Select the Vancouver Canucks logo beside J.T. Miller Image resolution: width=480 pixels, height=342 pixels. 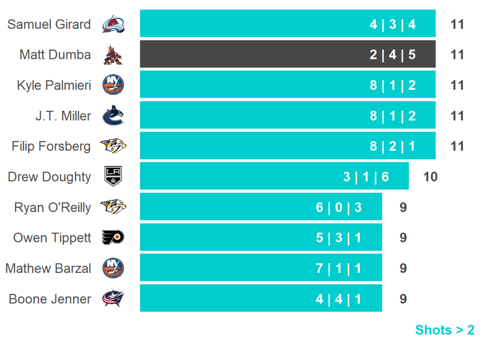click(113, 116)
